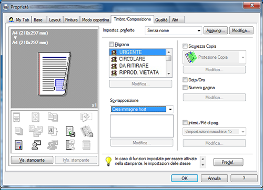Image resolution: width=263 pixels, height=190 pixels.
Task: Click the x1 copy count label
Action: coord(94,105)
